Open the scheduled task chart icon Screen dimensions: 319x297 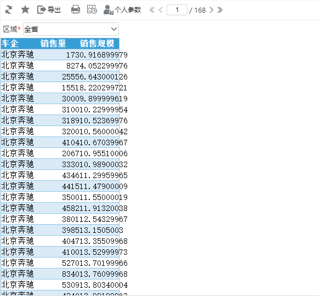click(92, 9)
